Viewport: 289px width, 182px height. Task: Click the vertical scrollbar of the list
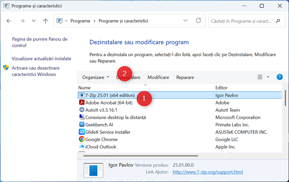pyautogui.click(x=285, y=98)
